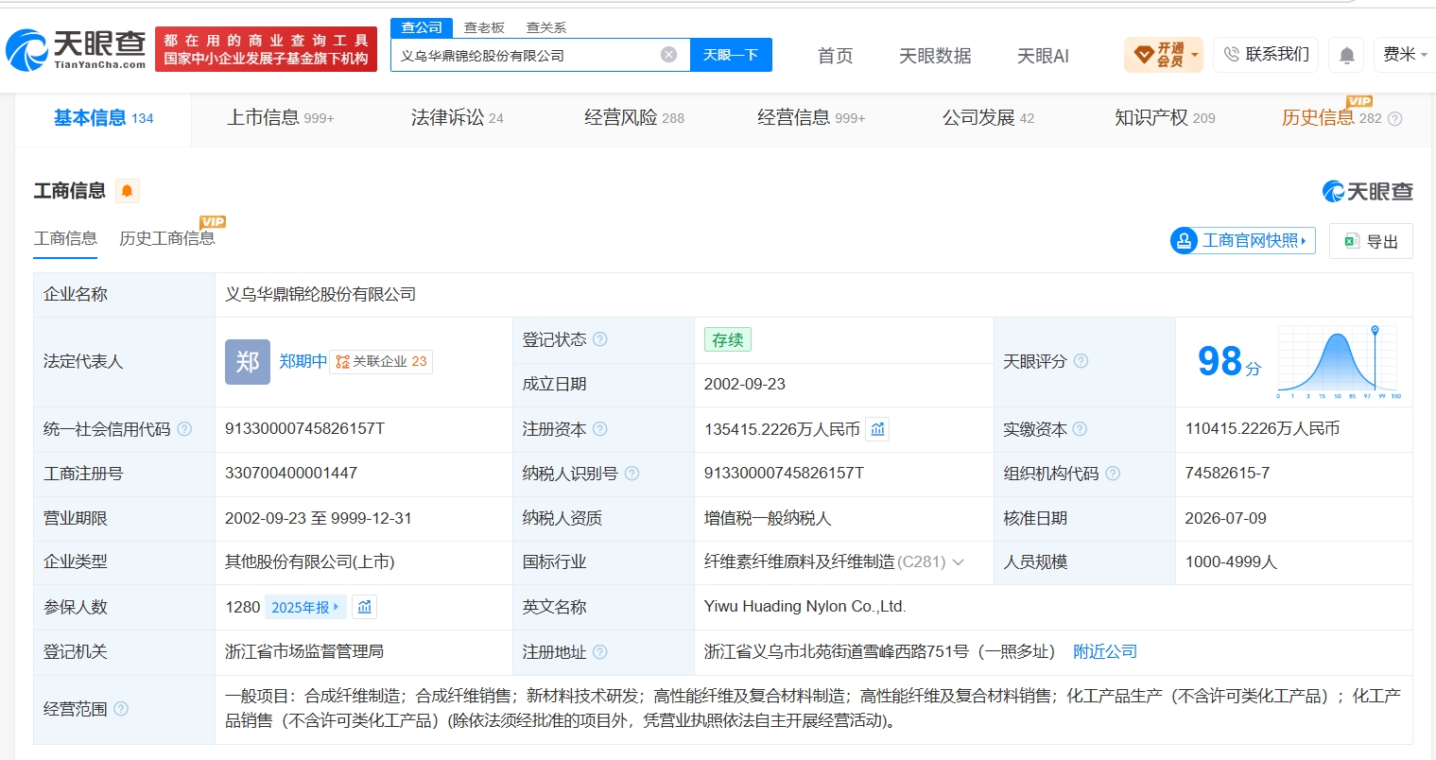Click the TianYanCha logo
The width and height of the screenshot is (1436, 760).
click(76, 49)
